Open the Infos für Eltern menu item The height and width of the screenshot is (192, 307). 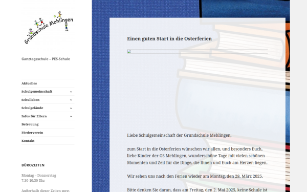[34, 116]
